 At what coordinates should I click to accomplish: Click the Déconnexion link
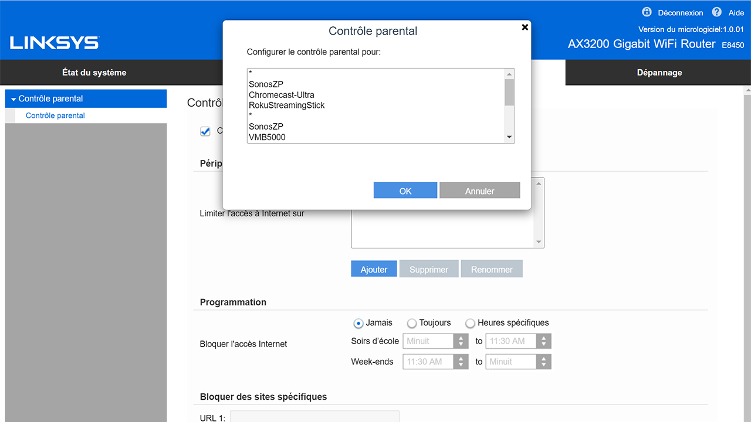point(680,13)
